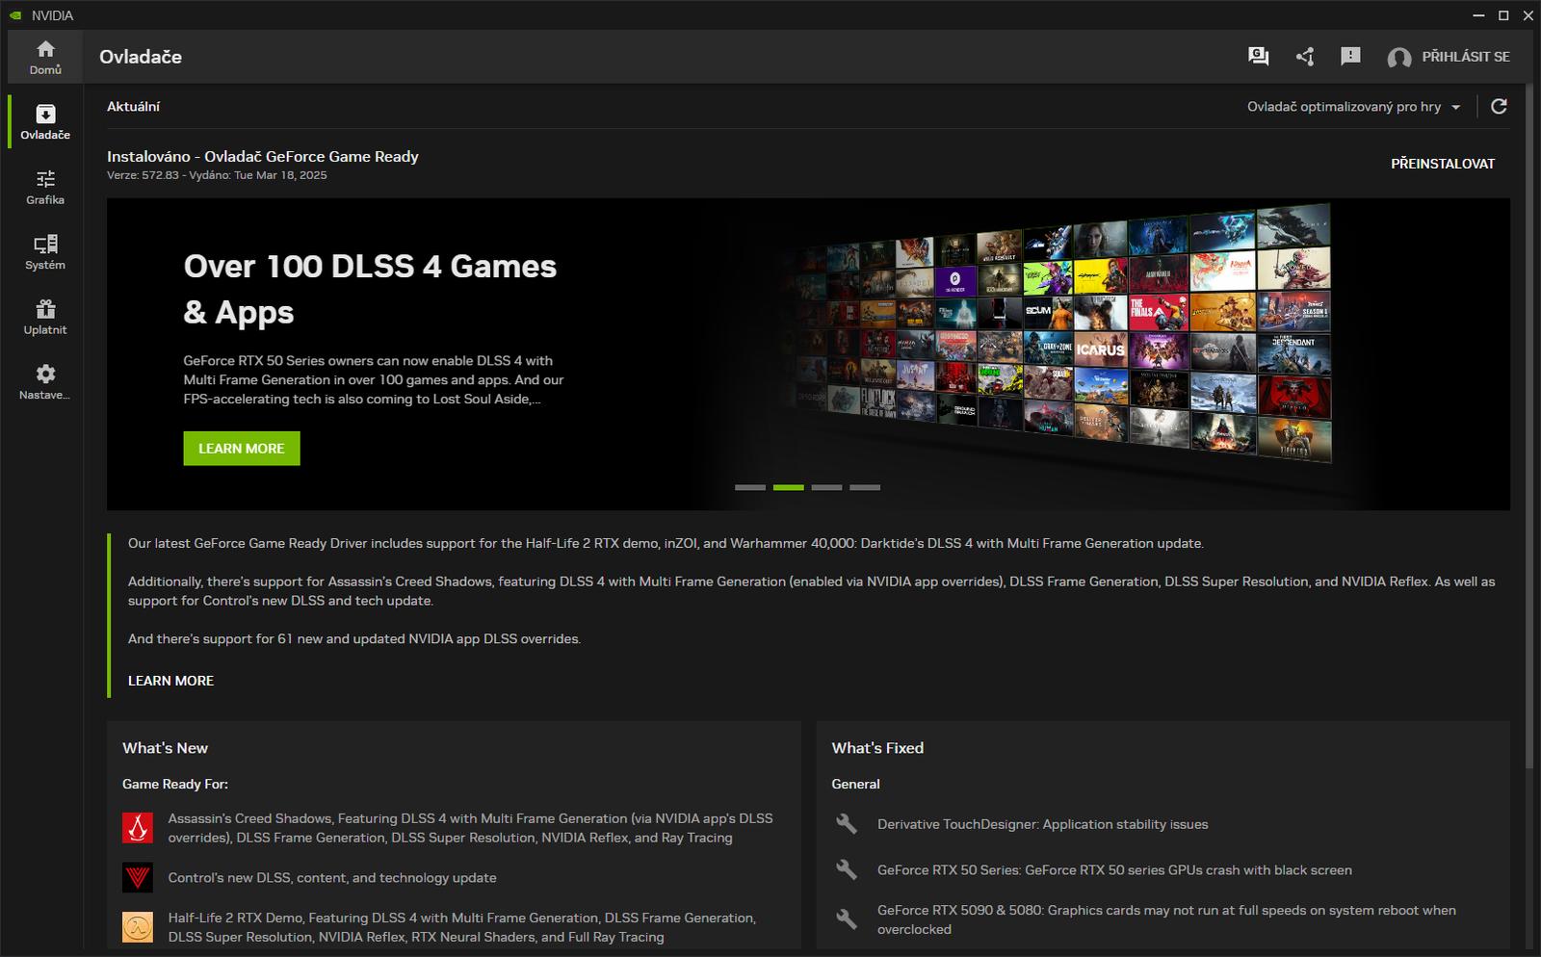
Task: Click the share icon in header
Action: (1305, 57)
